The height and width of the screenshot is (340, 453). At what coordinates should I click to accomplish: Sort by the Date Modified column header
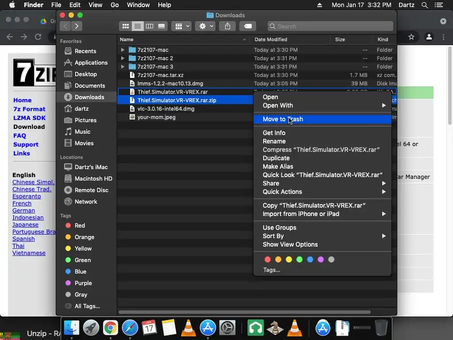(289, 39)
